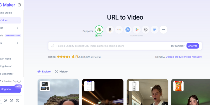Viewport: 210px width, 105px height.
Task: Click the sidebar scrollbar
Action: click(24, 43)
